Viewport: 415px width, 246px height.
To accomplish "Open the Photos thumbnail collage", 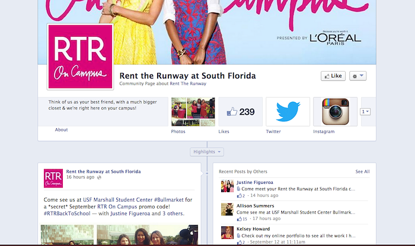I will [193, 112].
